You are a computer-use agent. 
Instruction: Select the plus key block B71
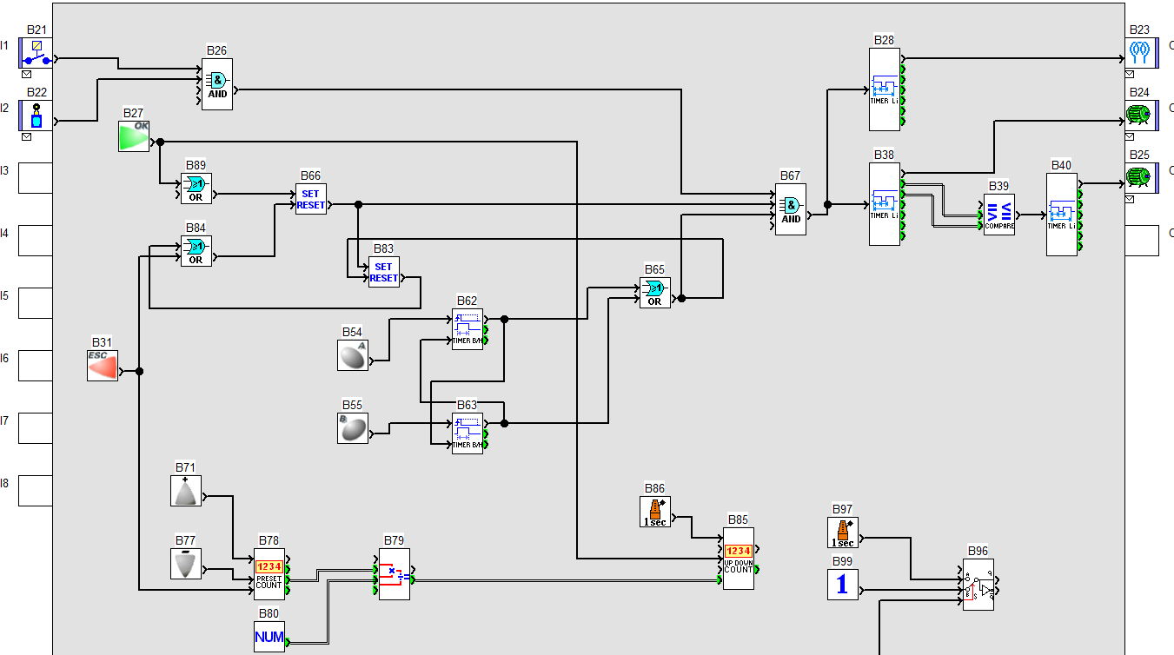click(185, 491)
